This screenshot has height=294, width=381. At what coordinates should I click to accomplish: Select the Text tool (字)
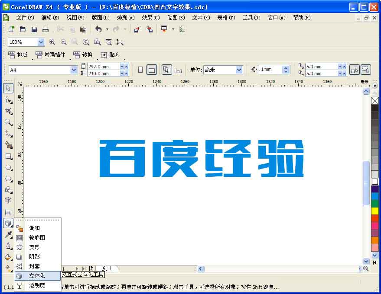coord(8,201)
